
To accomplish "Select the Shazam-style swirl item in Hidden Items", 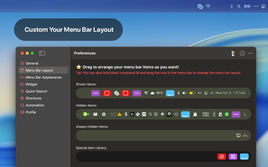I will click(x=104, y=114).
